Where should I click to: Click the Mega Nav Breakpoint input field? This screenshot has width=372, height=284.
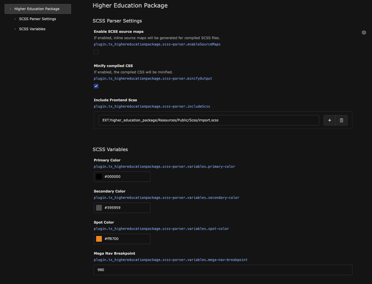(x=223, y=270)
